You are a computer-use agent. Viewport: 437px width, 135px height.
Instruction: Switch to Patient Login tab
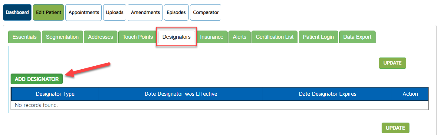pyautogui.click(x=318, y=37)
